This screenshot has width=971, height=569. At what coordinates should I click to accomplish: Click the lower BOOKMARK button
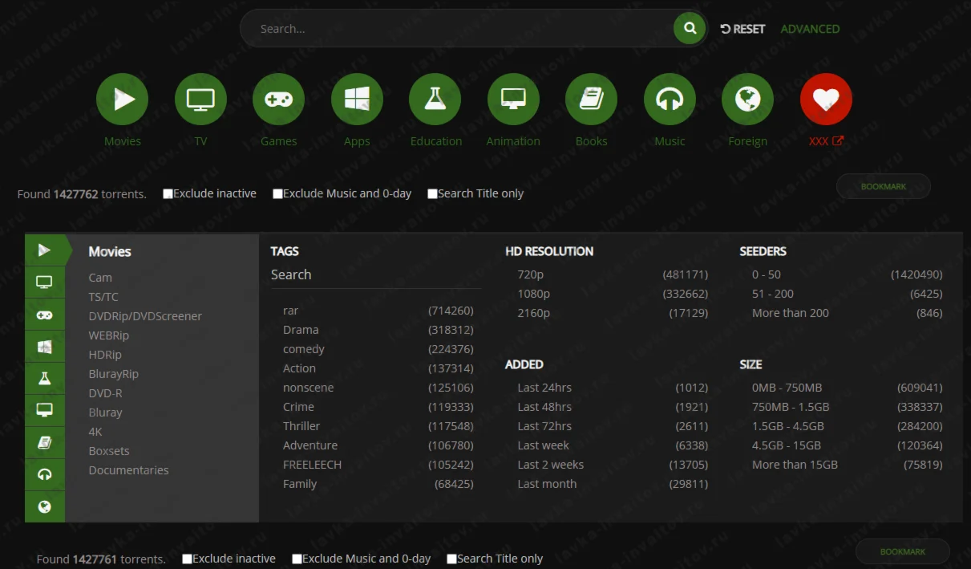tap(903, 551)
